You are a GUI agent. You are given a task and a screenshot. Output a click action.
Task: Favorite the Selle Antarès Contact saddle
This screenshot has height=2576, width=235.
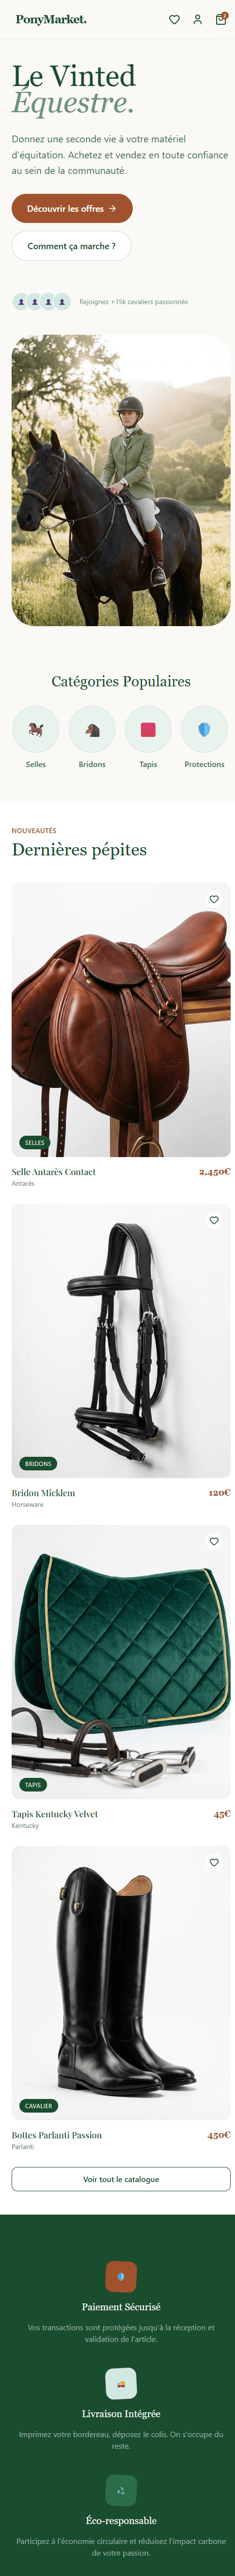pos(214,899)
